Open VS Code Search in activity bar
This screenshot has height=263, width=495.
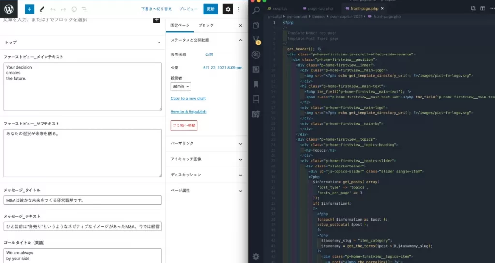coord(256,10)
